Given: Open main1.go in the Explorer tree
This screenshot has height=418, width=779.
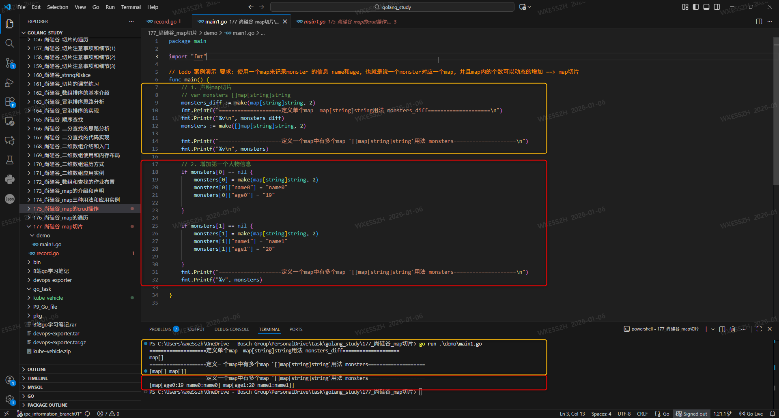Looking at the screenshot, I should click(80, 244).
